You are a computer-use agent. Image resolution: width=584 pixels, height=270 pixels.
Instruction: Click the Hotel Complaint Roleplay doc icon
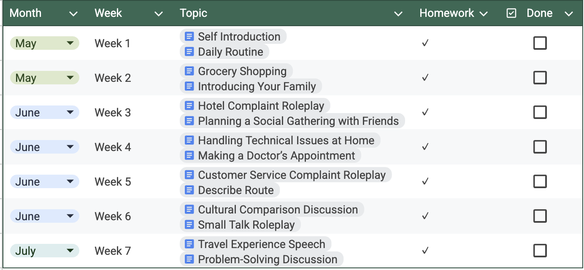pyautogui.click(x=189, y=106)
